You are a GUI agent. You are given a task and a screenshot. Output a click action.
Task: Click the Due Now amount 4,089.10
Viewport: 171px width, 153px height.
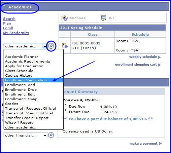[108, 107]
